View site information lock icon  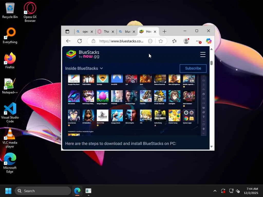click(x=93, y=41)
